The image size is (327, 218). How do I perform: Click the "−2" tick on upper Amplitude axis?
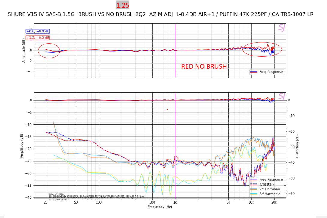[x=30, y=61]
